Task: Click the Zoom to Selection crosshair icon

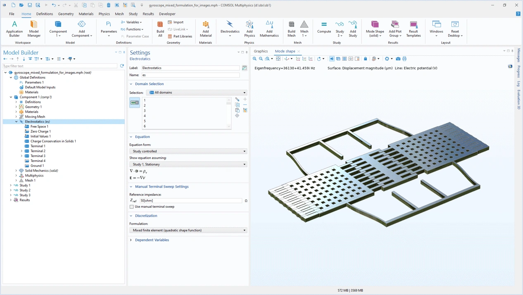Action: click(237, 116)
